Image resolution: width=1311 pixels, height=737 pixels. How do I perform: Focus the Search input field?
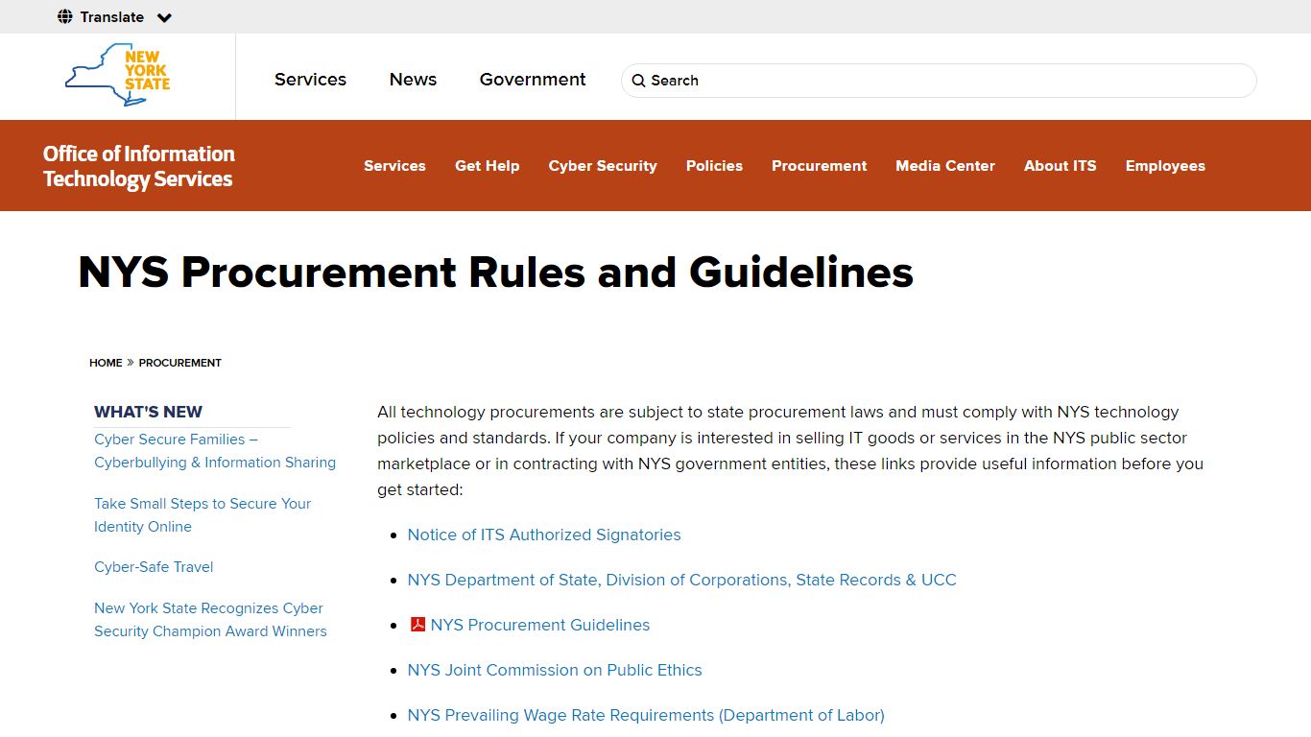point(939,81)
